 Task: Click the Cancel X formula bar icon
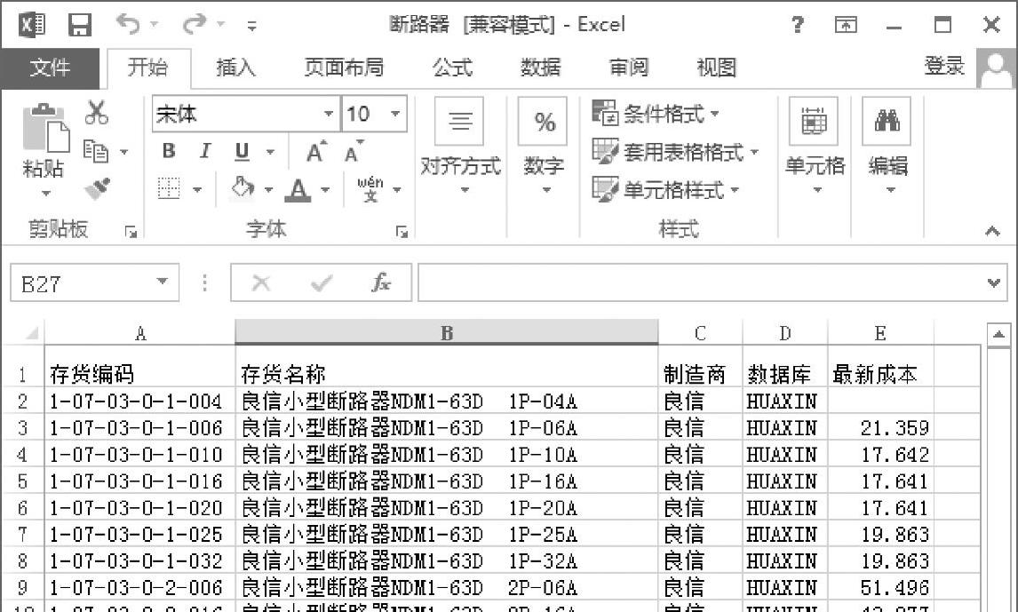pos(261,283)
